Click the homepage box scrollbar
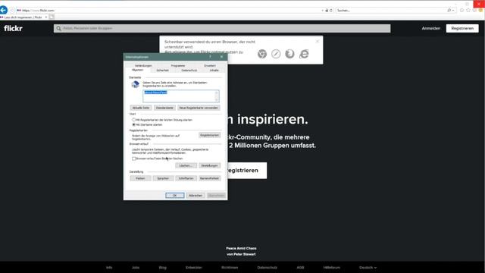The image size is (485, 273). [217, 96]
